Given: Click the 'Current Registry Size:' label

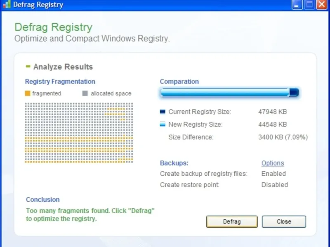Looking at the screenshot, I should [200, 112].
